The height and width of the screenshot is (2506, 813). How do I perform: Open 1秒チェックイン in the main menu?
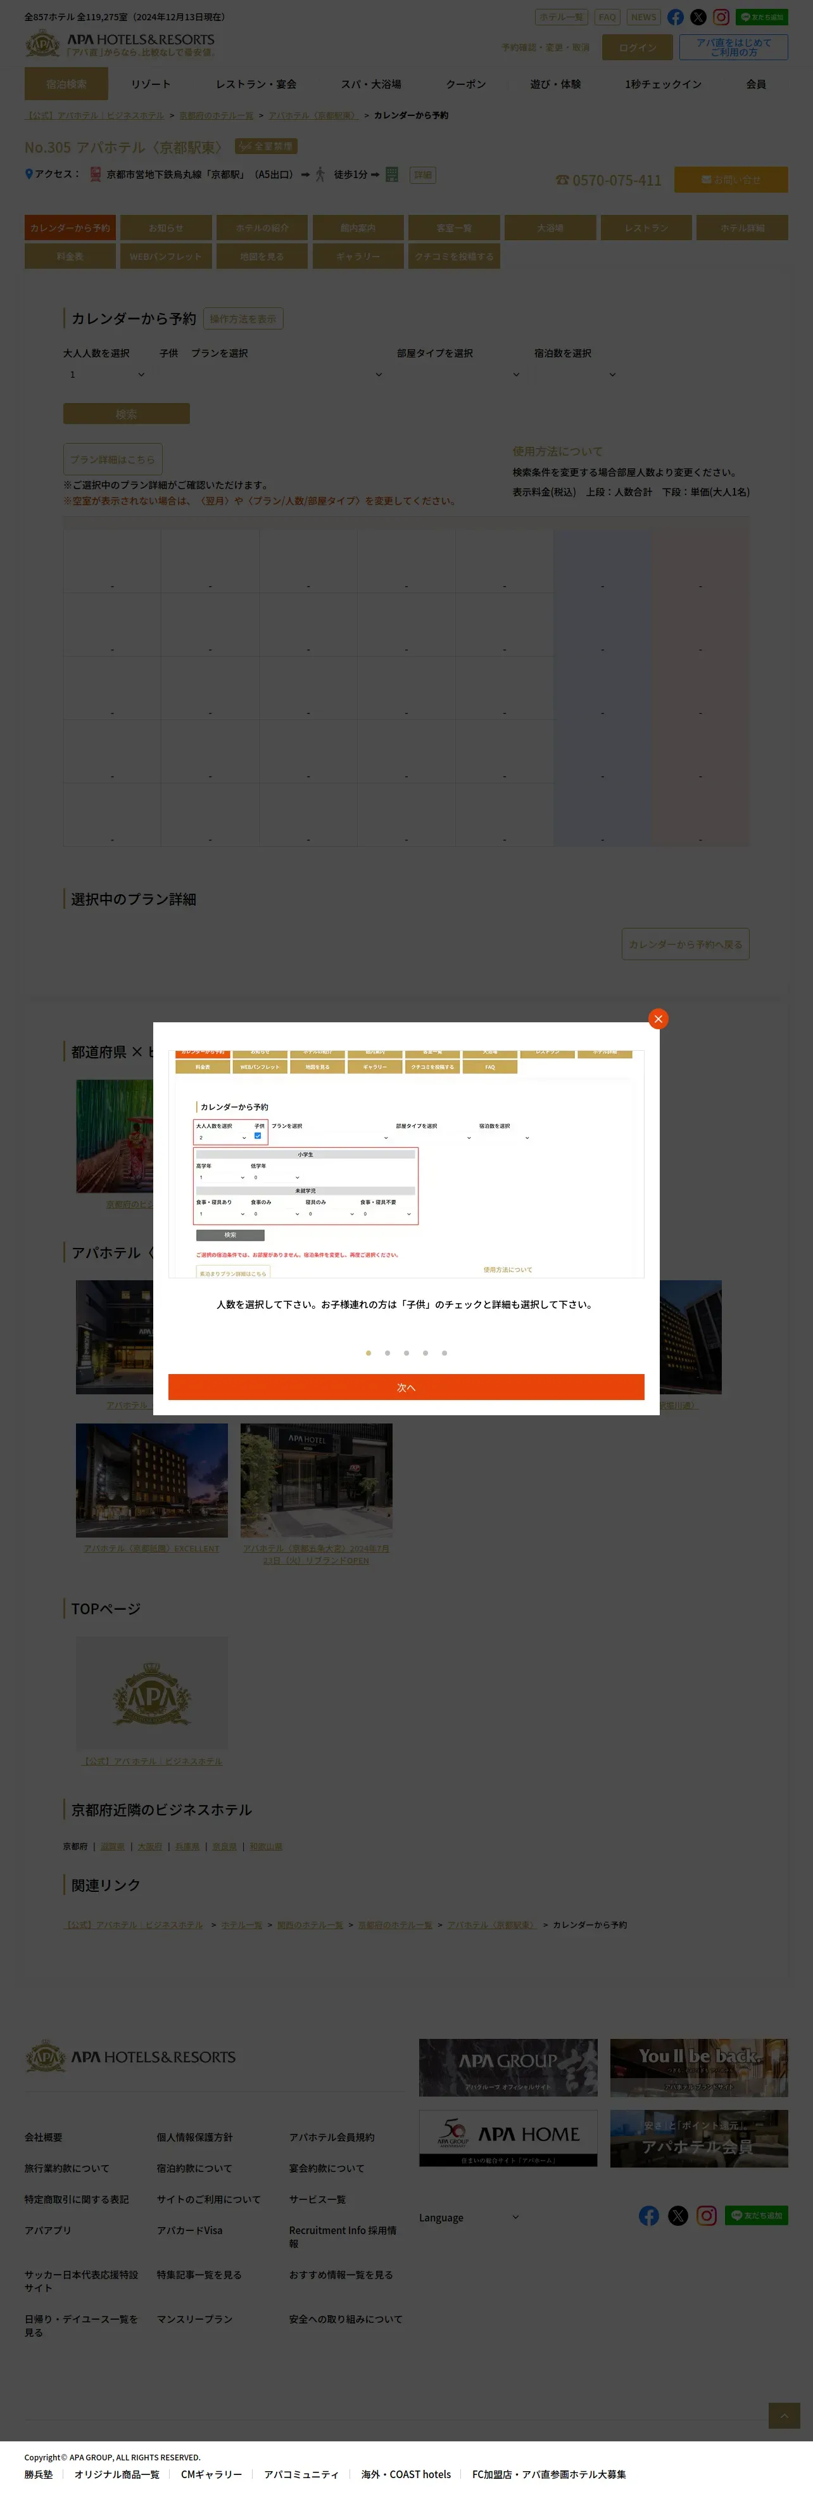[x=664, y=84]
